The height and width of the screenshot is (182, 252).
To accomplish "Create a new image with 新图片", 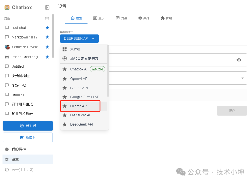I will click(28, 137).
